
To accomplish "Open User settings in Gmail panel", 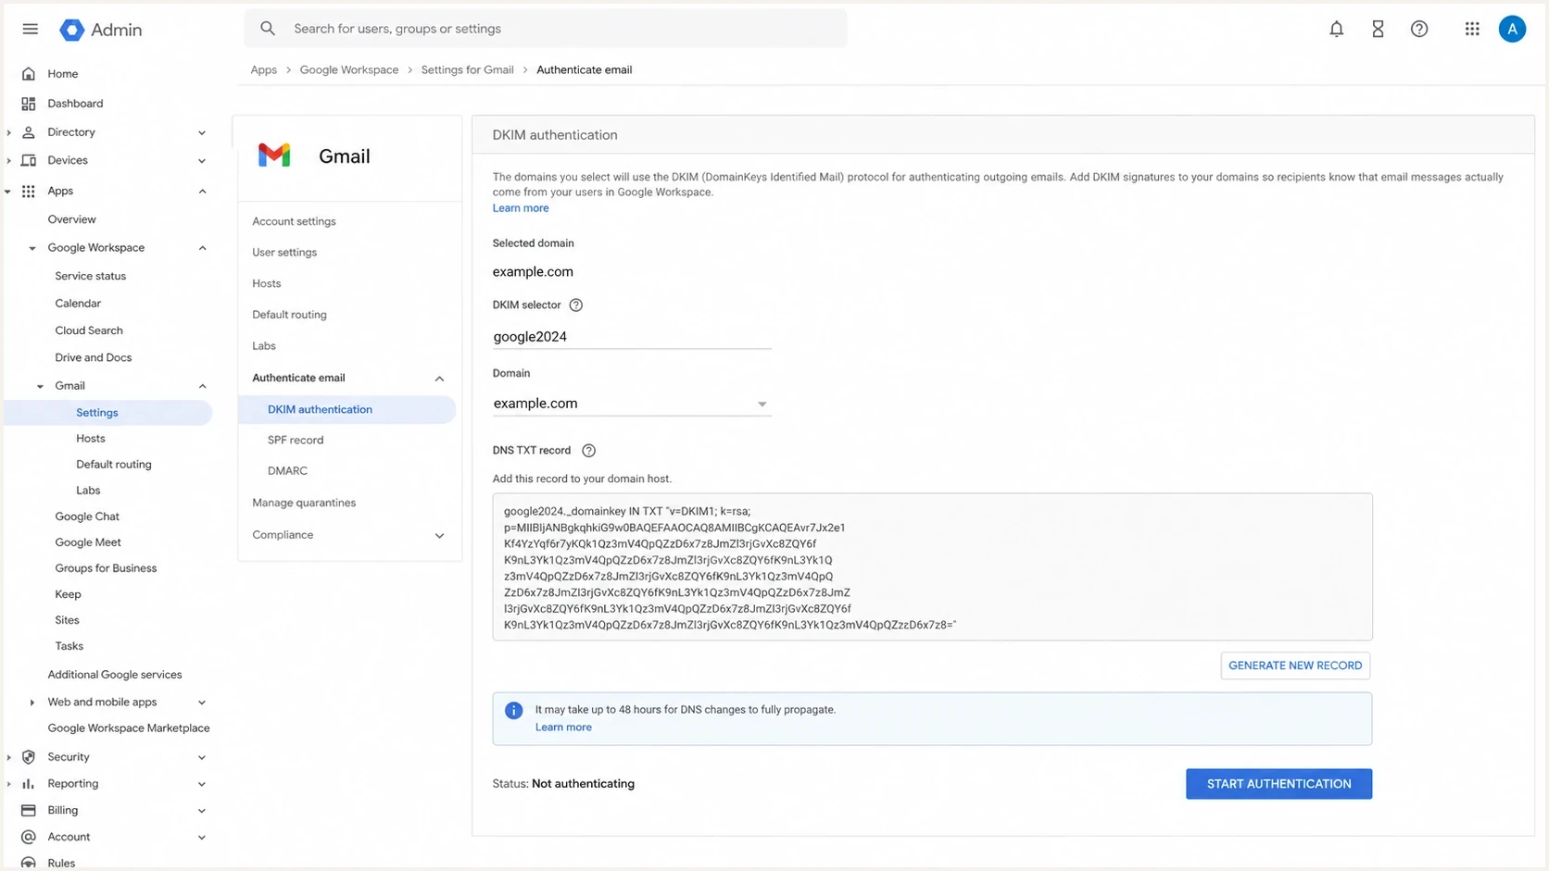I will point(284,253).
